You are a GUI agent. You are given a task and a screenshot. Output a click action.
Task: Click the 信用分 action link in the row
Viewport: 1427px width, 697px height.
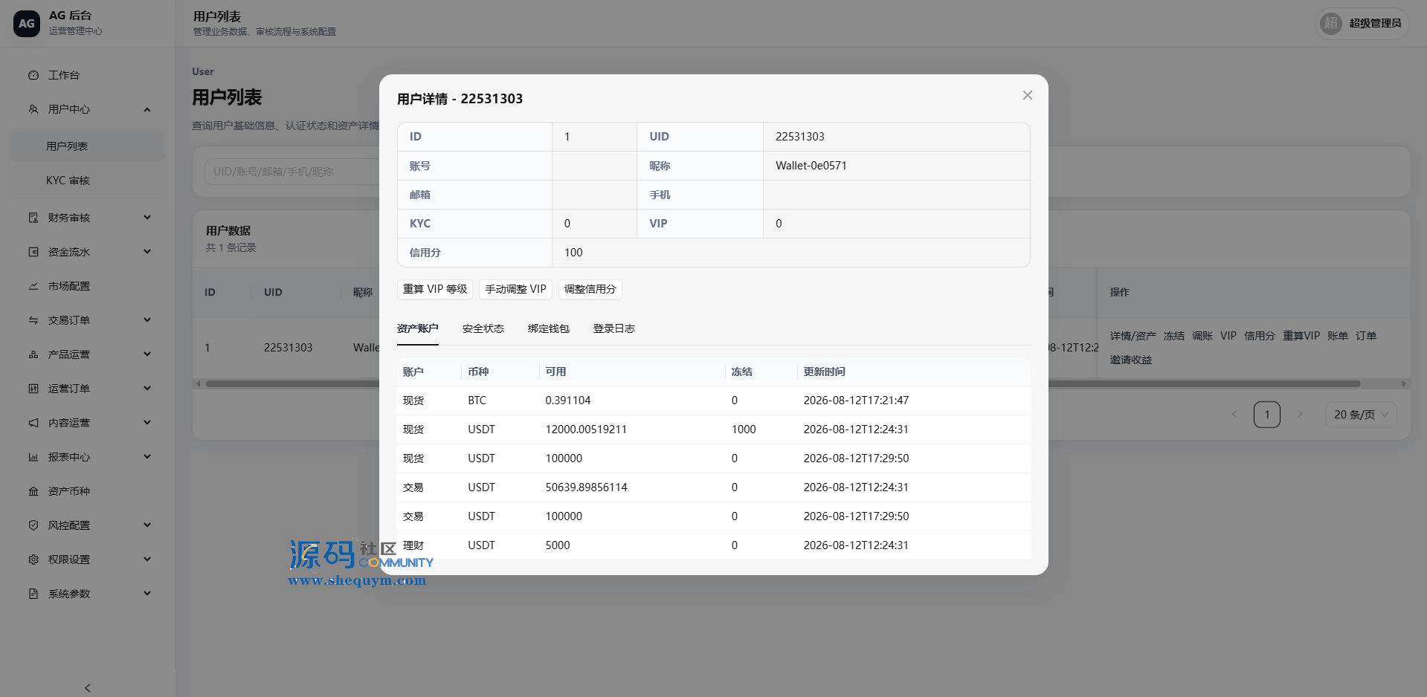click(x=1260, y=336)
